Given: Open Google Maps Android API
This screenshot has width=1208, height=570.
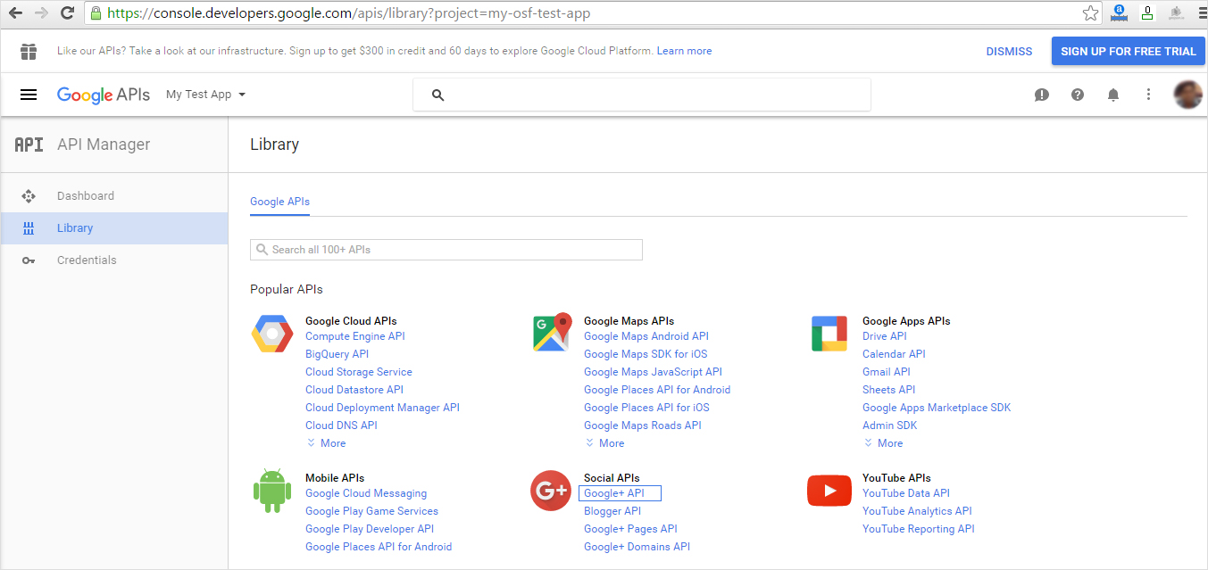Looking at the screenshot, I should (x=646, y=336).
